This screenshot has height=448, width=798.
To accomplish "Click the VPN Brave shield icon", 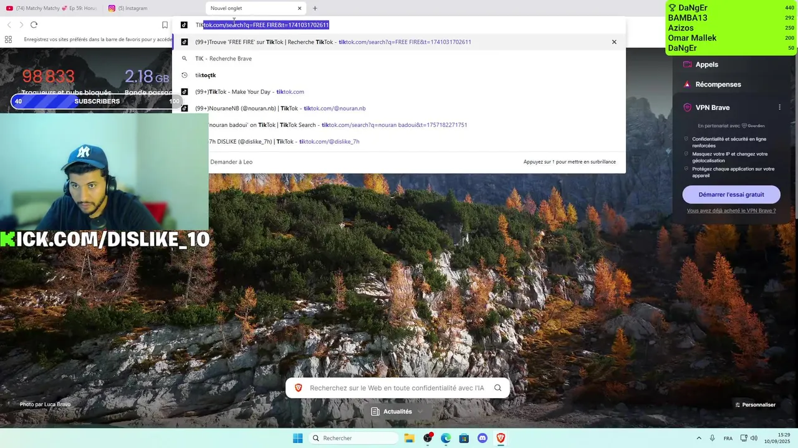I will coord(687,108).
